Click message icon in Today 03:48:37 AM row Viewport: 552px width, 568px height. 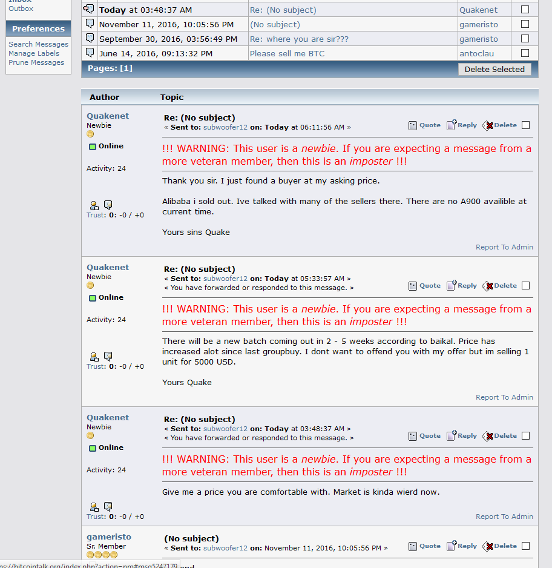tap(89, 8)
